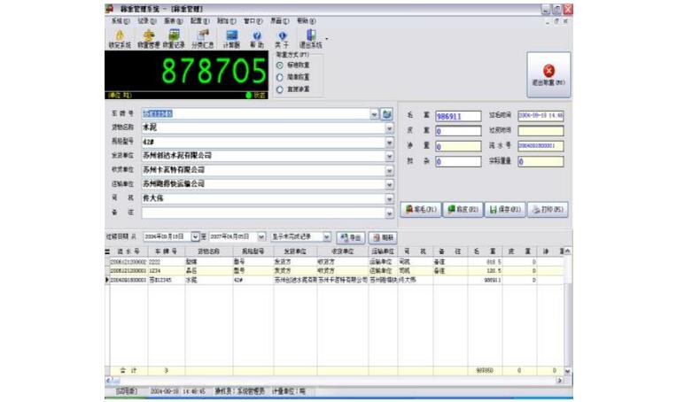Open the 系统 menu
This screenshot has height=402, width=700.
(x=121, y=21)
